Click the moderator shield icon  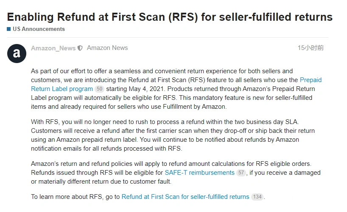click(x=80, y=48)
